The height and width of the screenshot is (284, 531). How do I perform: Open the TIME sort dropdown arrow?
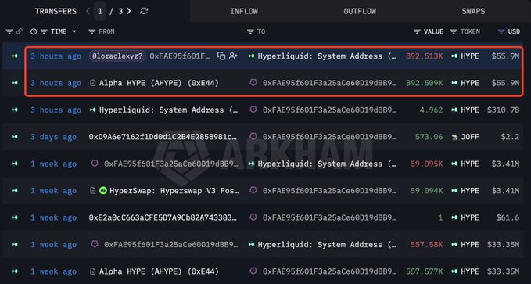click(x=74, y=31)
